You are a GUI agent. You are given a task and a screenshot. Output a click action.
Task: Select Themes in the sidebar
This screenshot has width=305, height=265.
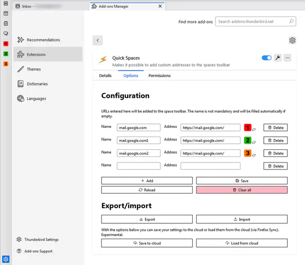[x=34, y=69]
